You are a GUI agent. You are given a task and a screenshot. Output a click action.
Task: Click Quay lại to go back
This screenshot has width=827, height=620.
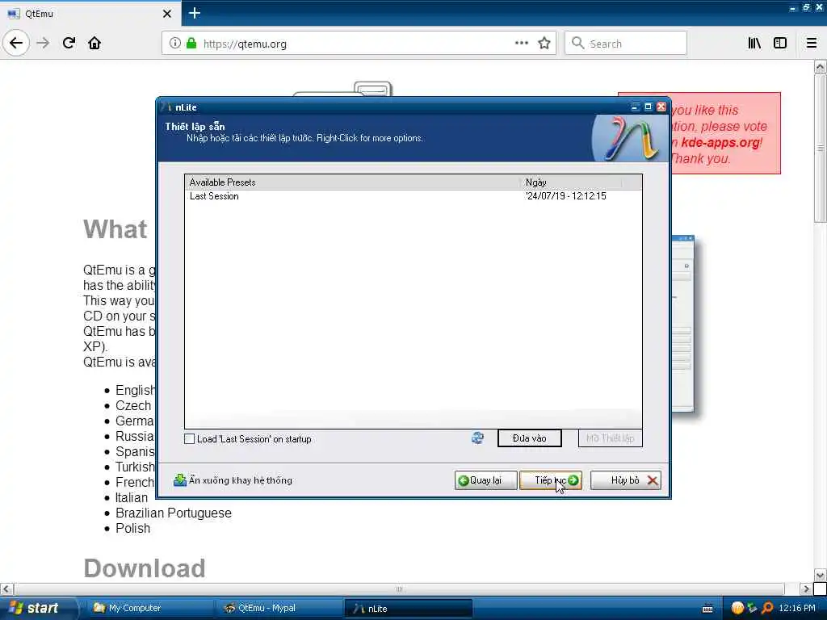[485, 480]
